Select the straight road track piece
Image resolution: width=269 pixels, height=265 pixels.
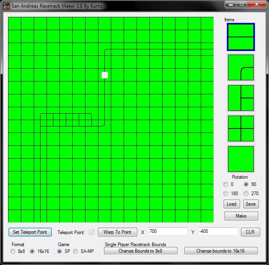[240, 37]
